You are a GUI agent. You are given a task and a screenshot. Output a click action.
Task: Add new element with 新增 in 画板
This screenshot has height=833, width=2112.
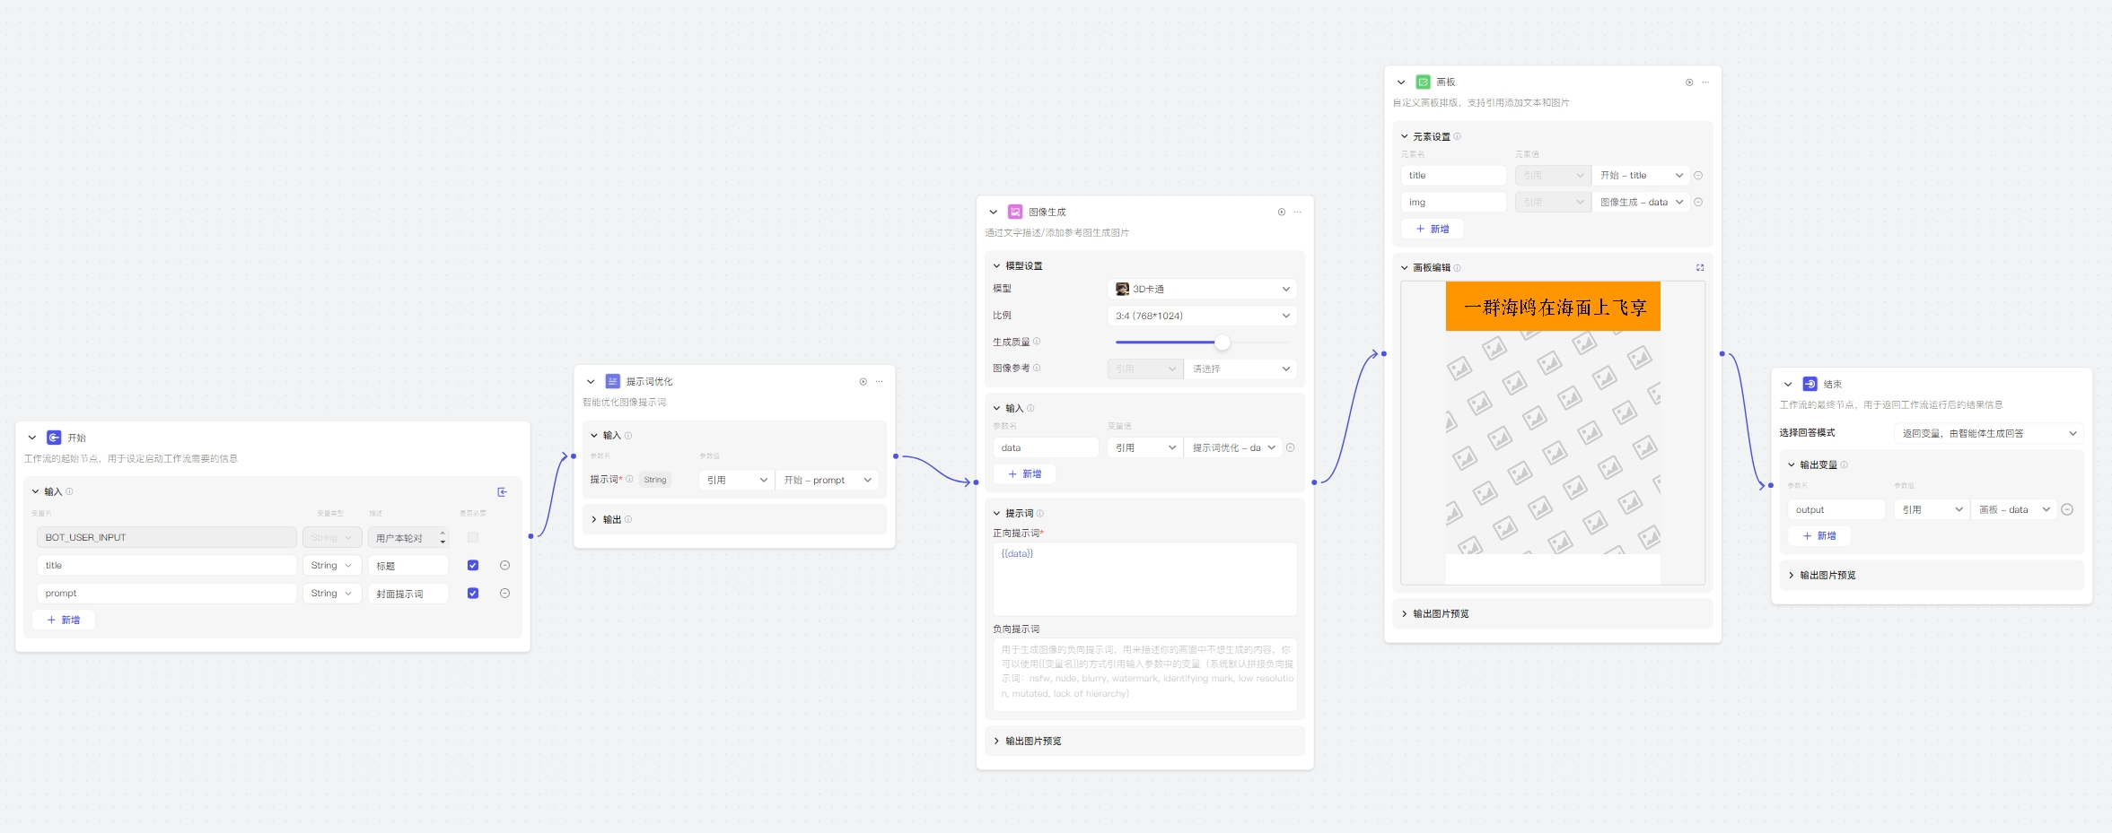[1433, 229]
